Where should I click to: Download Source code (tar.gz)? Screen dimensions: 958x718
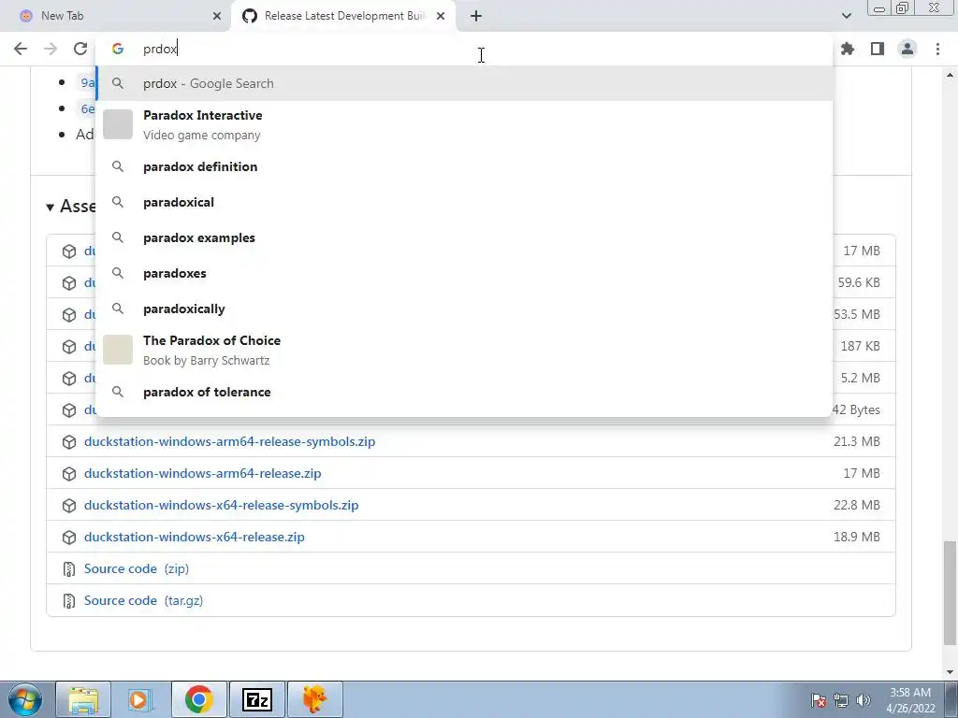[143, 600]
